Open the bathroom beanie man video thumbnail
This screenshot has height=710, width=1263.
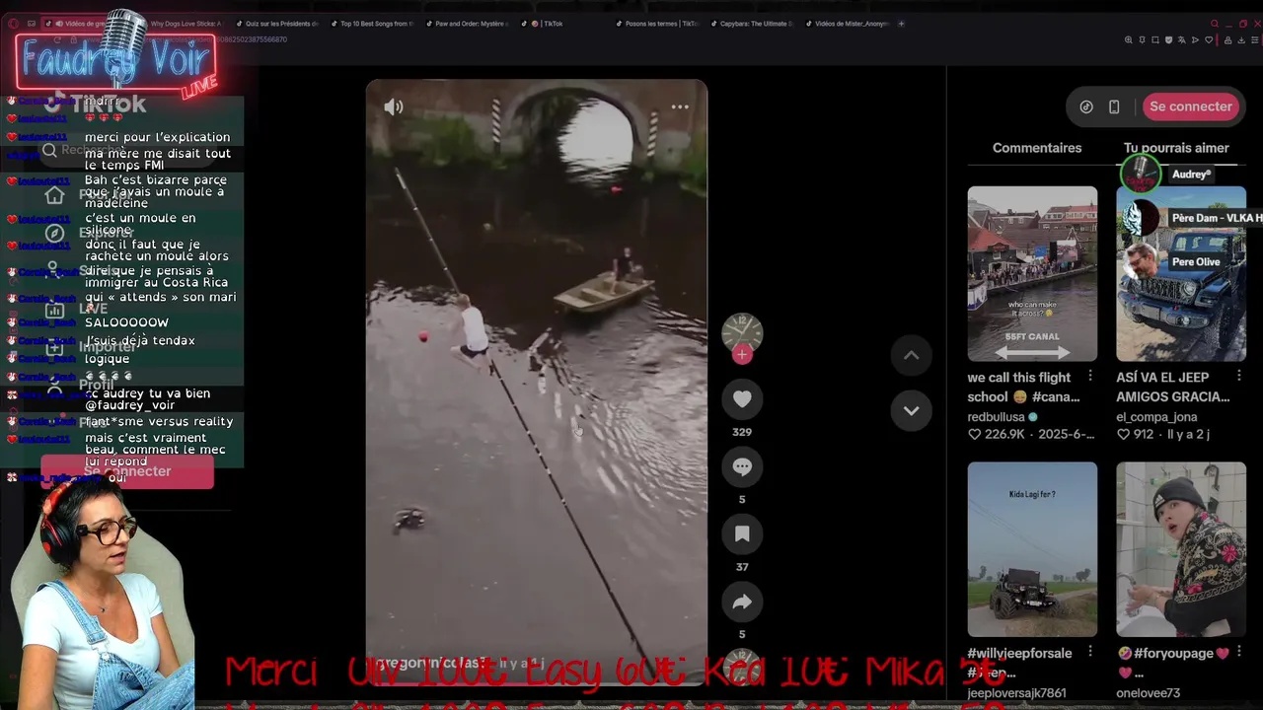1181,549
